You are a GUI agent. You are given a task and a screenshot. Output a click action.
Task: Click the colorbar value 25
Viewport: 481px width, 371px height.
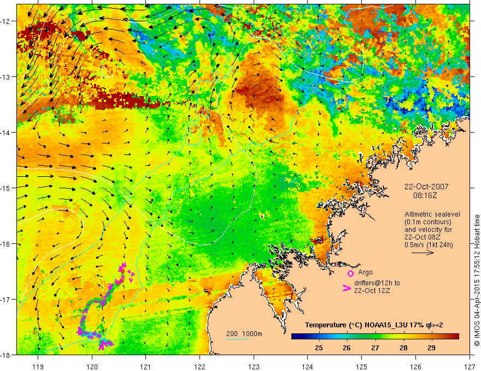click(x=319, y=348)
